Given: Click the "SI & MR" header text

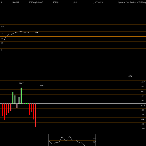Looking at the screenshot, I should (x=15, y=2).
